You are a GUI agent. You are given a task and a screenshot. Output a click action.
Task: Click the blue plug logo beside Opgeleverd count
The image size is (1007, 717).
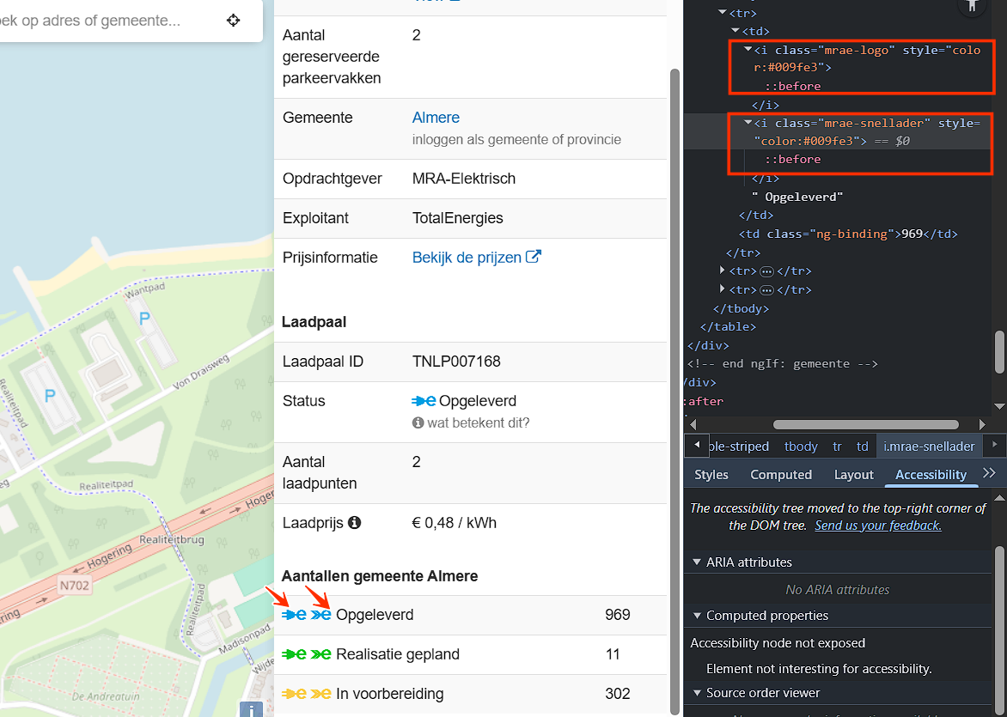(x=294, y=615)
